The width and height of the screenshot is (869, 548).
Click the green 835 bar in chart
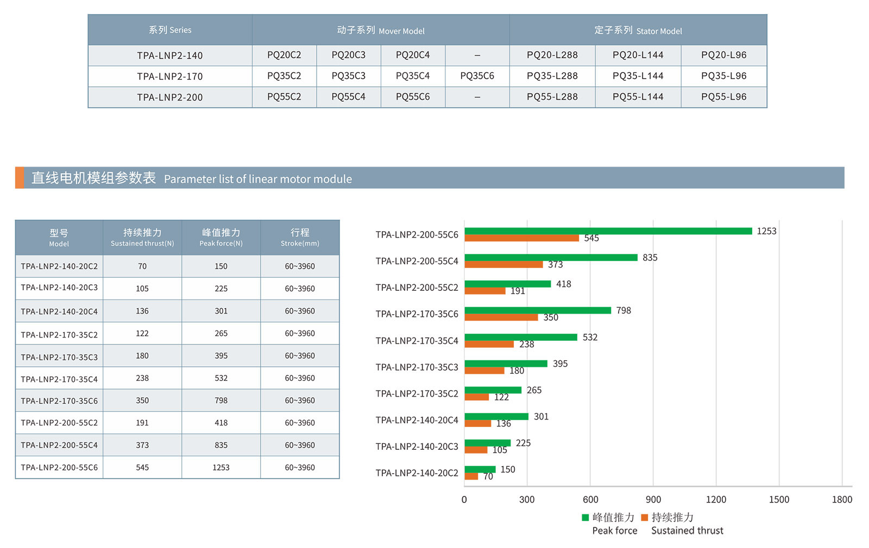click(x=551, y=258)
